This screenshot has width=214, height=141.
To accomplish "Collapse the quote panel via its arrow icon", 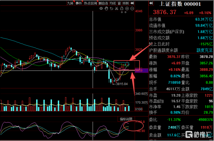I will [x=151, y=3].
